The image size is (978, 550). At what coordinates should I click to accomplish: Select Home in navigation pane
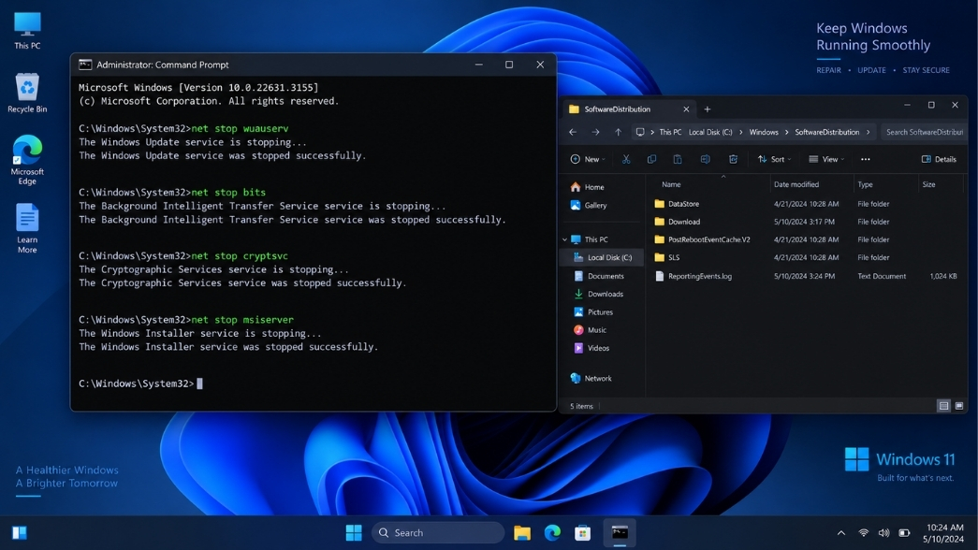coord(588,187)
